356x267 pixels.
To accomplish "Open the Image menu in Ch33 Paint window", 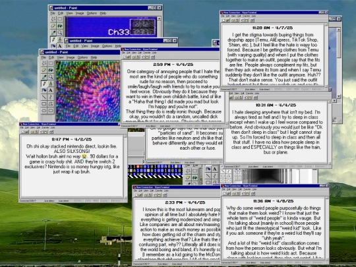I will 80,13.
